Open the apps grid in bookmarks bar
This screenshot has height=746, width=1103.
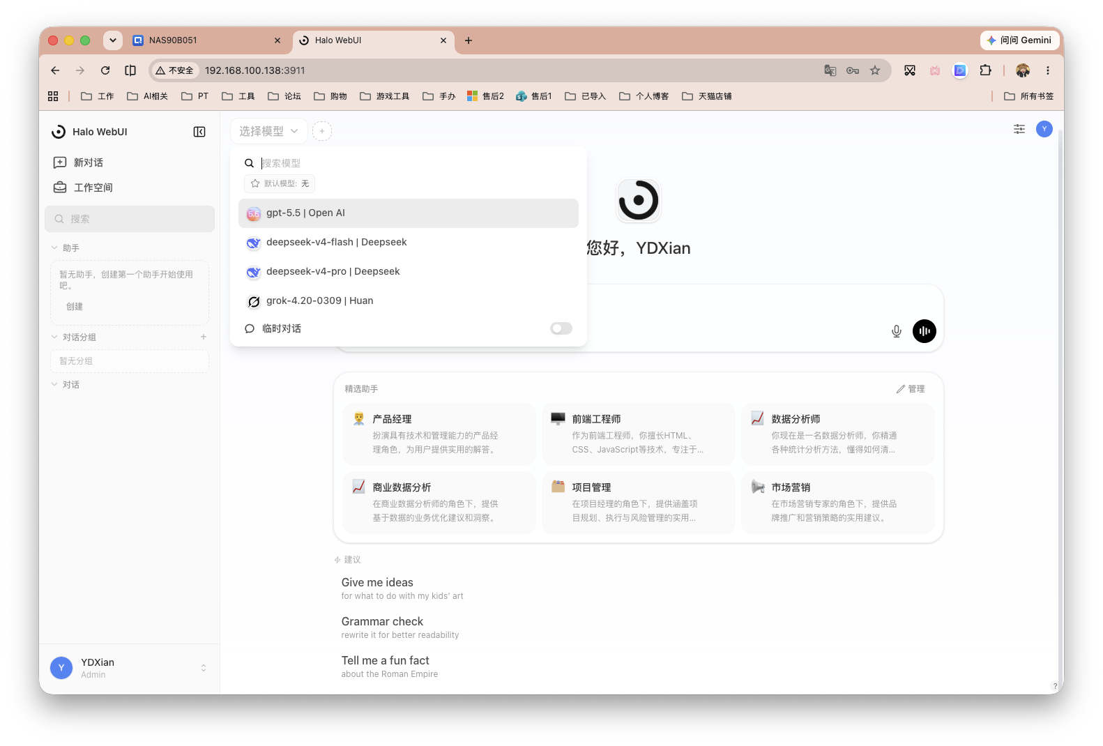(53, 96)
